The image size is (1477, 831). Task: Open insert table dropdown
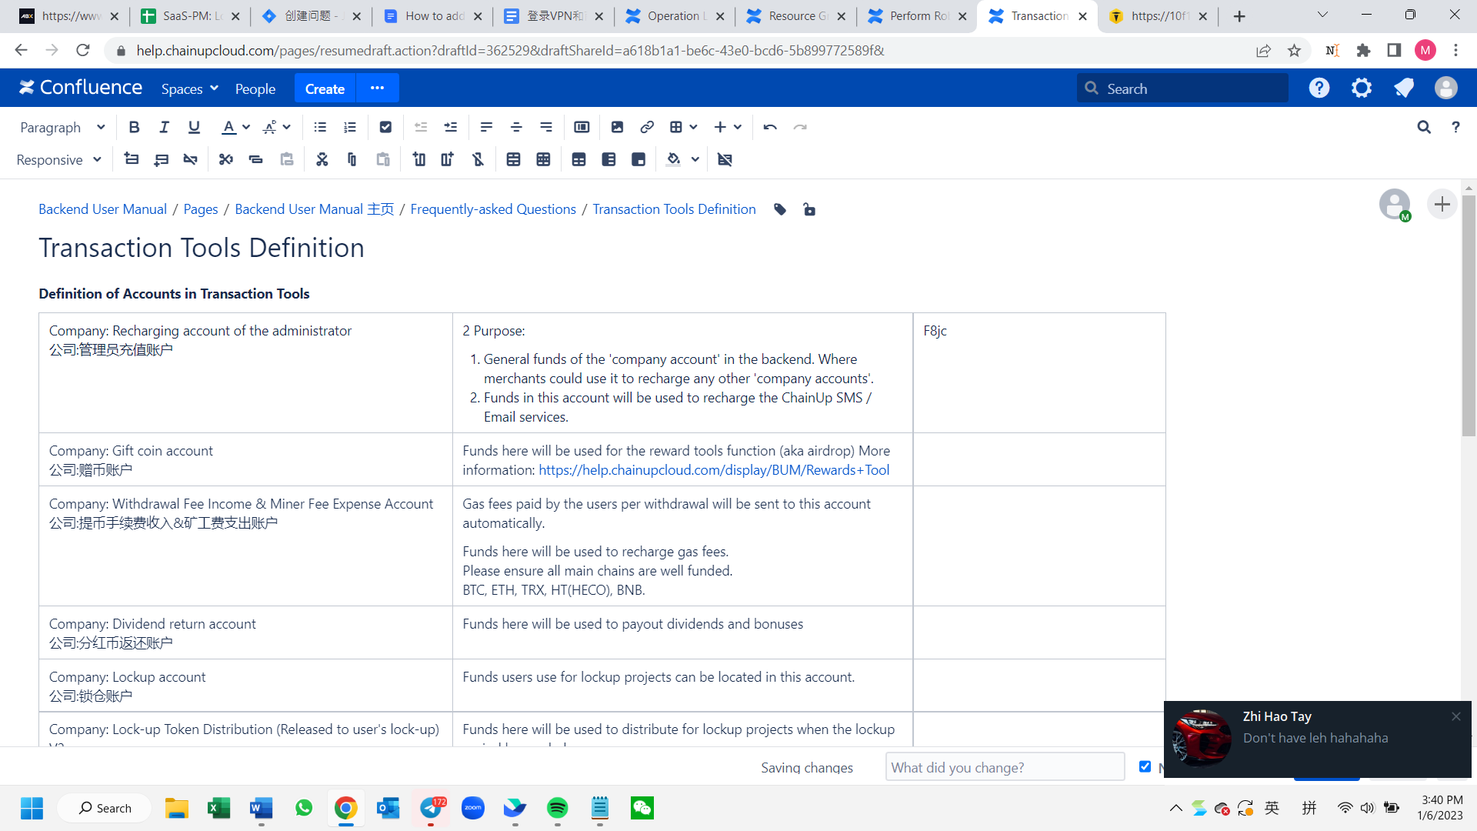point(683,127)
